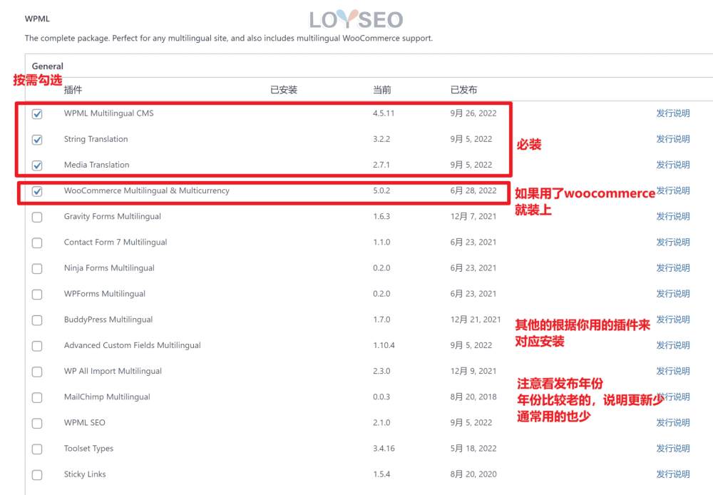Open release notes for Contact Form 7 Multilingual
Image resolution: width=713 pixels, height=495 pixels.
click(673, 242)
